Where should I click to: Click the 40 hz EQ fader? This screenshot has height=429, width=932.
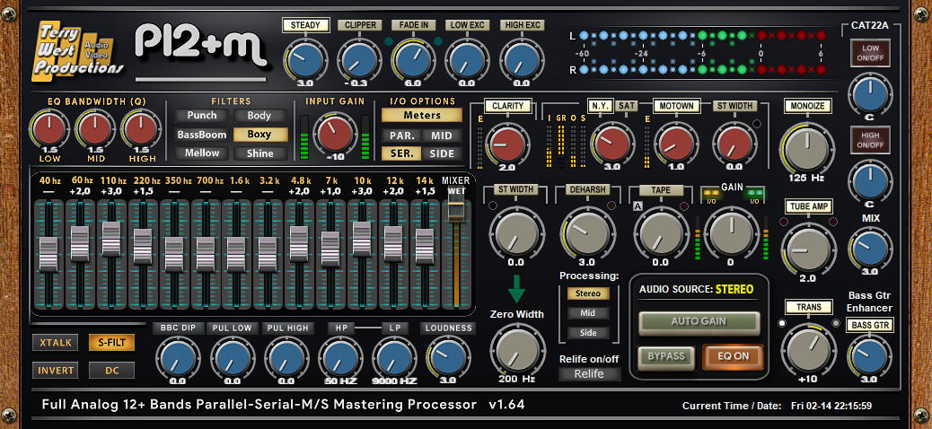click(x=48, y=254)
